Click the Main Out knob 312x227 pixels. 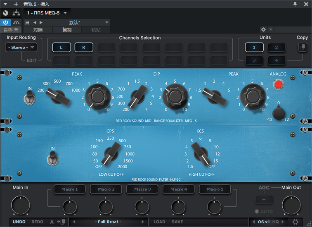coord(291,205)
